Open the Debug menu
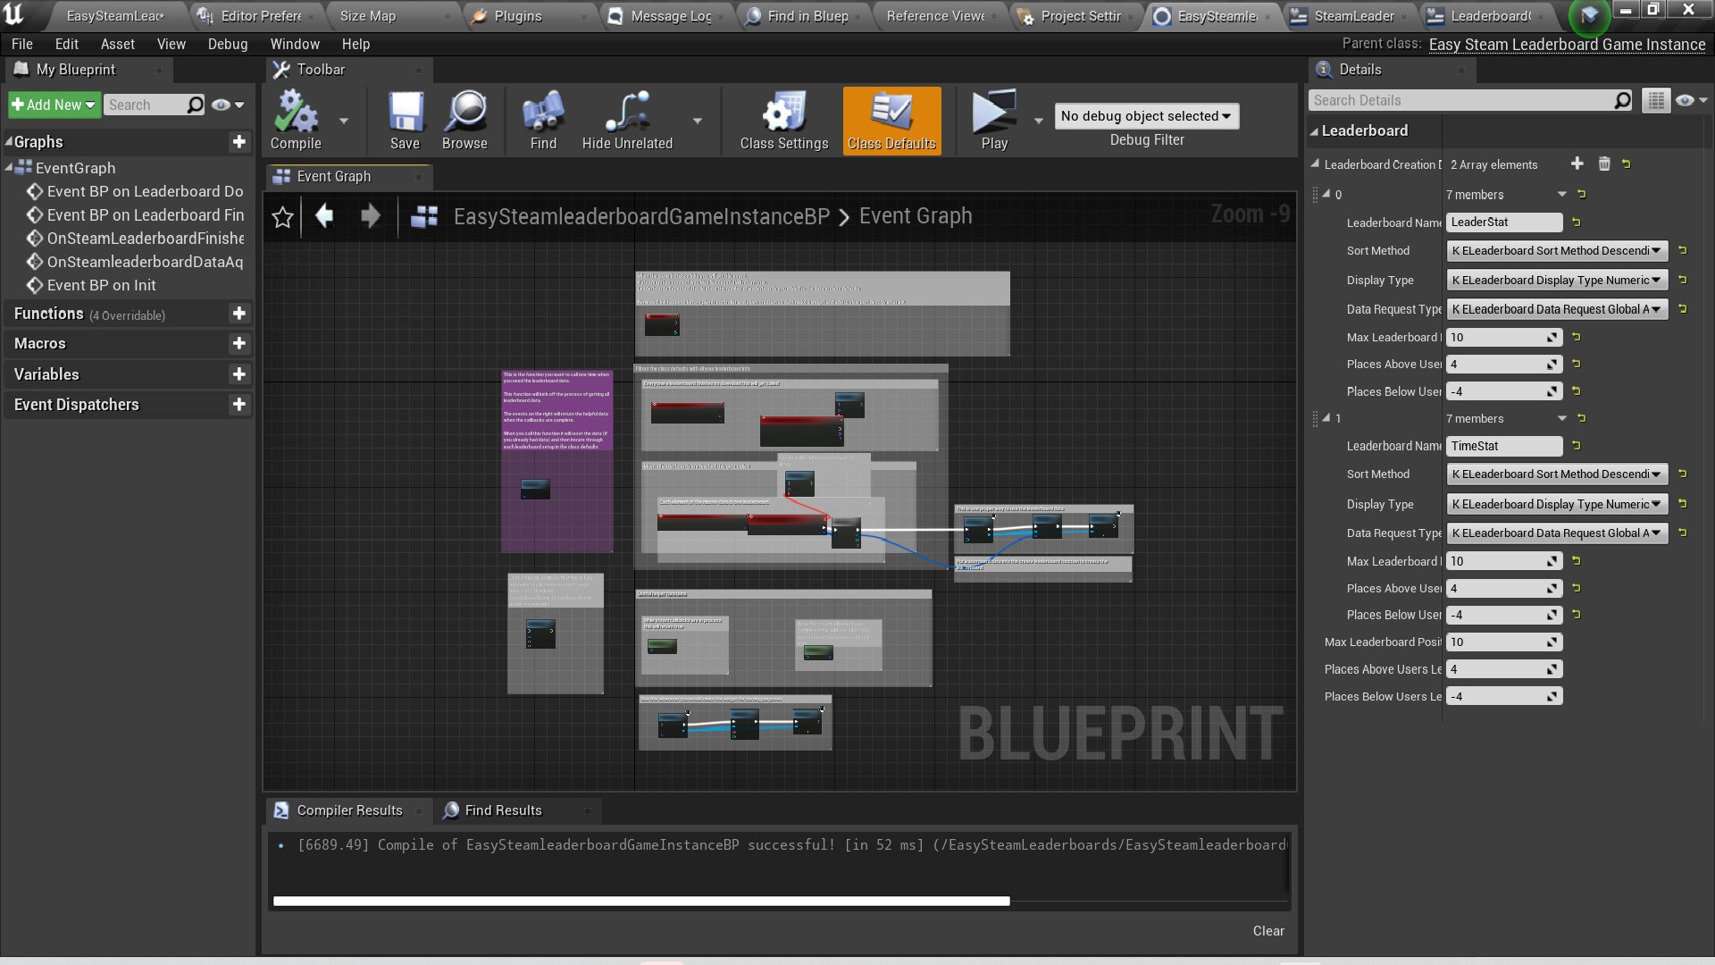The width and height of the screenshot is (1715, 965). [227, 44]
